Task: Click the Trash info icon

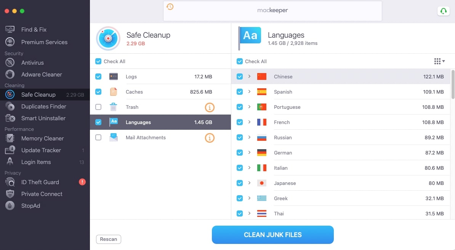Action: click(210, 107)
